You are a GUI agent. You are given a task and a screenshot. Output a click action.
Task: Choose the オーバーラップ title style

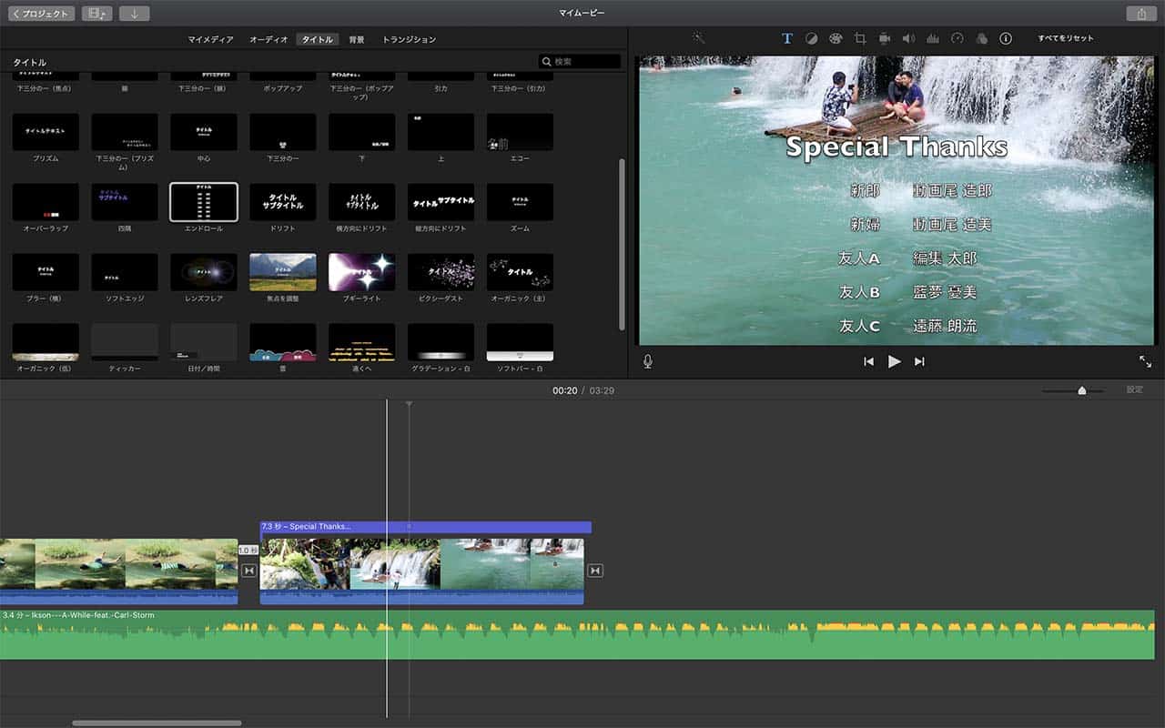coord(46,202)
